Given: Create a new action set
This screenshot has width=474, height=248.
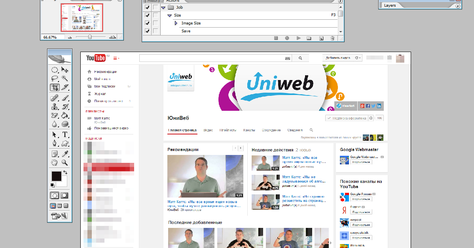Looking at the screenshot, I should point(309,38).
